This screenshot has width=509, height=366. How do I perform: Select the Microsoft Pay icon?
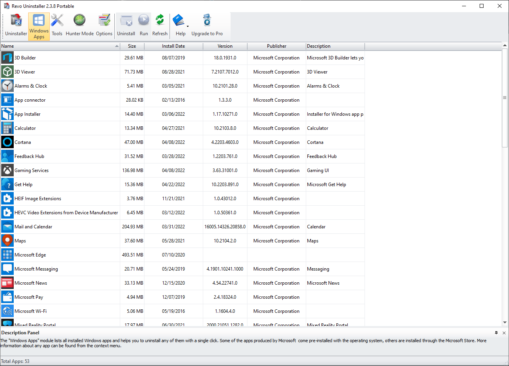point(7,297)
